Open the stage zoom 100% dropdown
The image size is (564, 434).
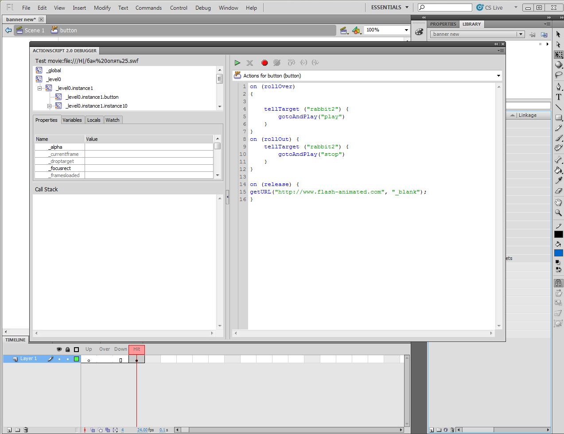pos(406,30)
